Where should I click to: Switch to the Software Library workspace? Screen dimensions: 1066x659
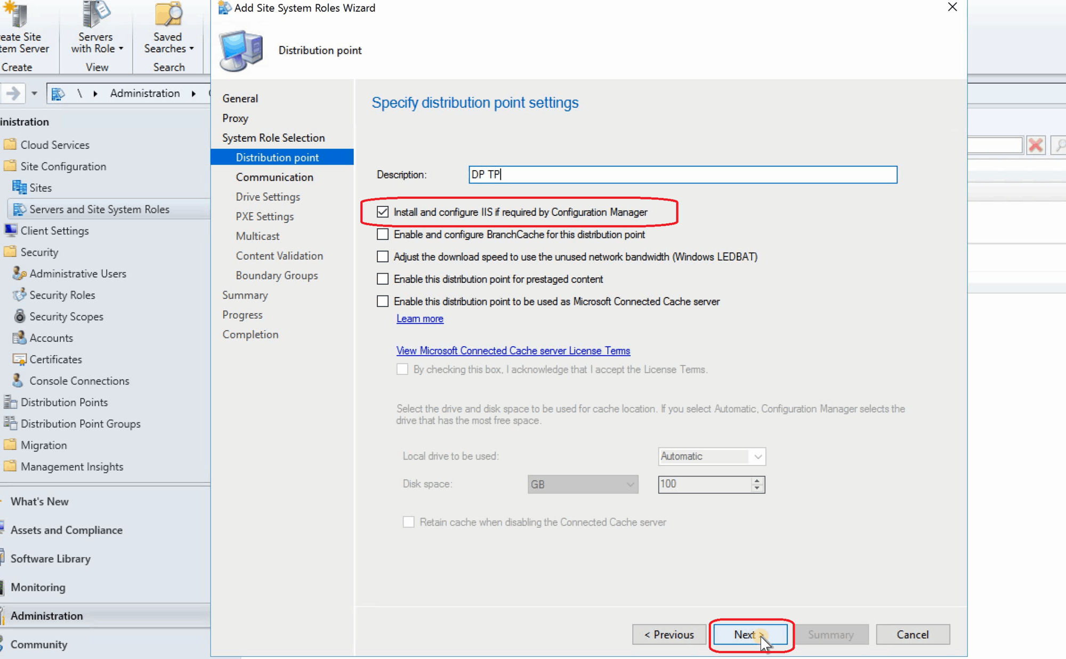[x=50, y=558]
